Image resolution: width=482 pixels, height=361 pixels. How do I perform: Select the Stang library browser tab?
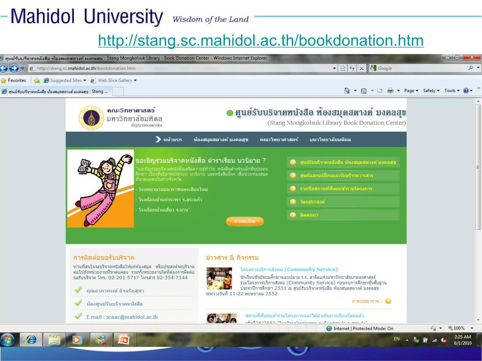(56, 92)
